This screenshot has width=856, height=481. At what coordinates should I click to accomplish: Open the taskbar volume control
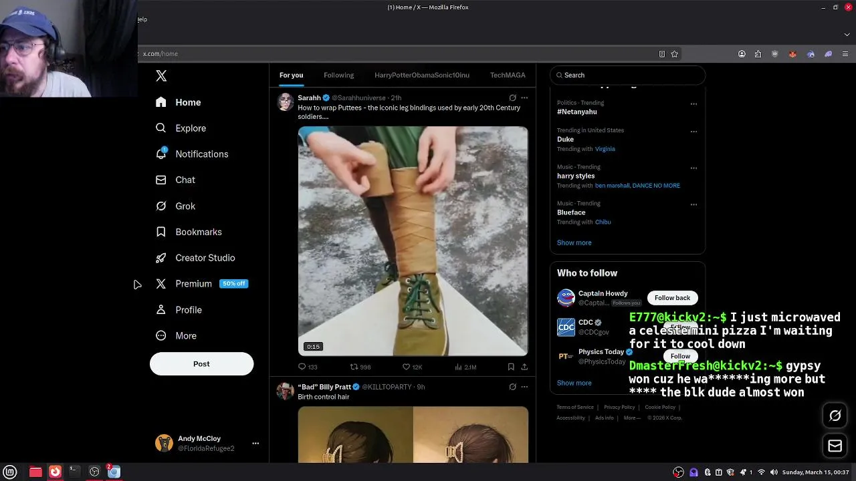774,472
